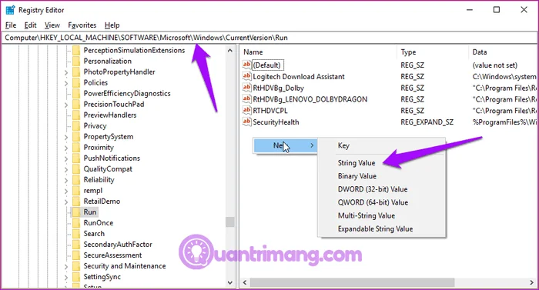Click the Registry Editor title bar icon
Image resolution: width=539 pixels, height=290 pixels.
click(x=10, y=10)
